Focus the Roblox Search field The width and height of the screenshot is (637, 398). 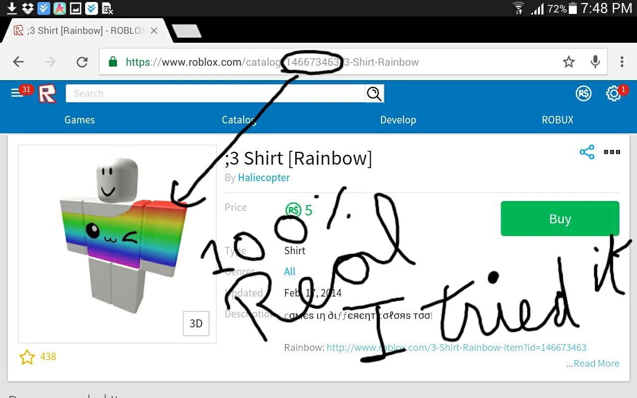click(x=215, y=93)
